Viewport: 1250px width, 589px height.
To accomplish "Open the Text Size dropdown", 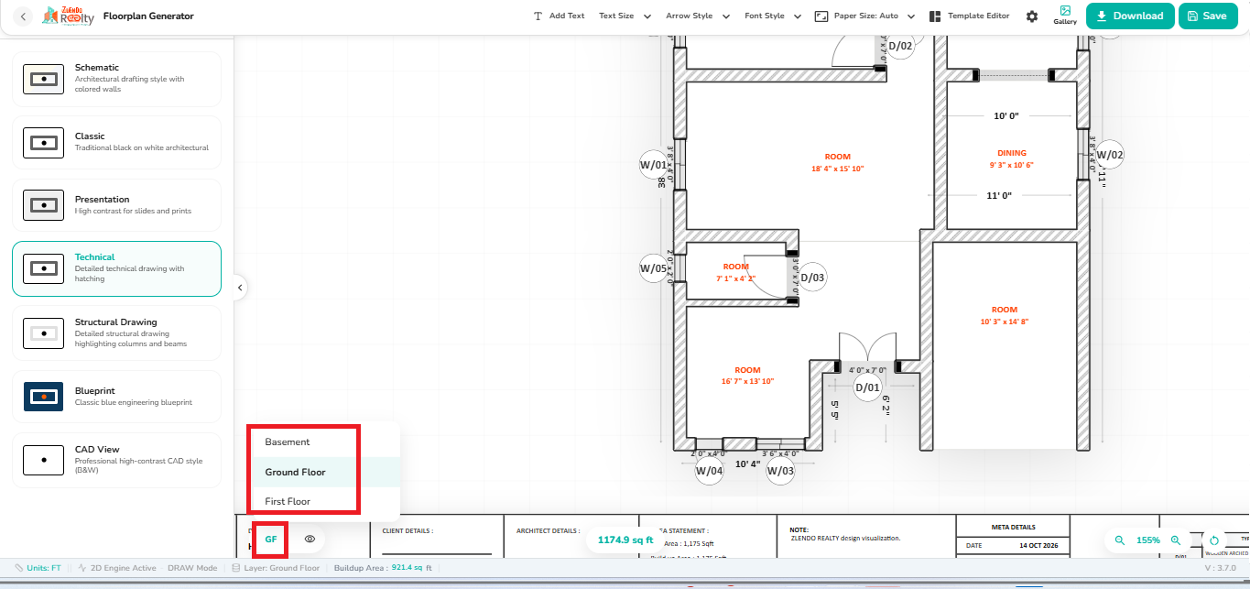I will pyautogui.click(x=625, y=16).
